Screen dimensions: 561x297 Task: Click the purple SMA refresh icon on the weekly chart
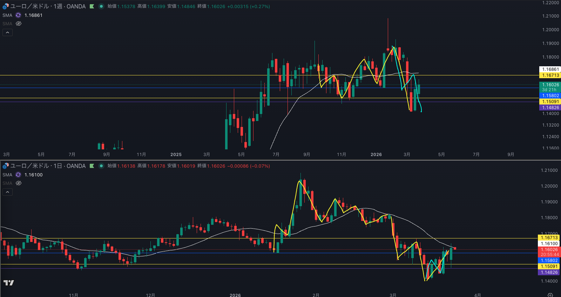tap(18, 15)
